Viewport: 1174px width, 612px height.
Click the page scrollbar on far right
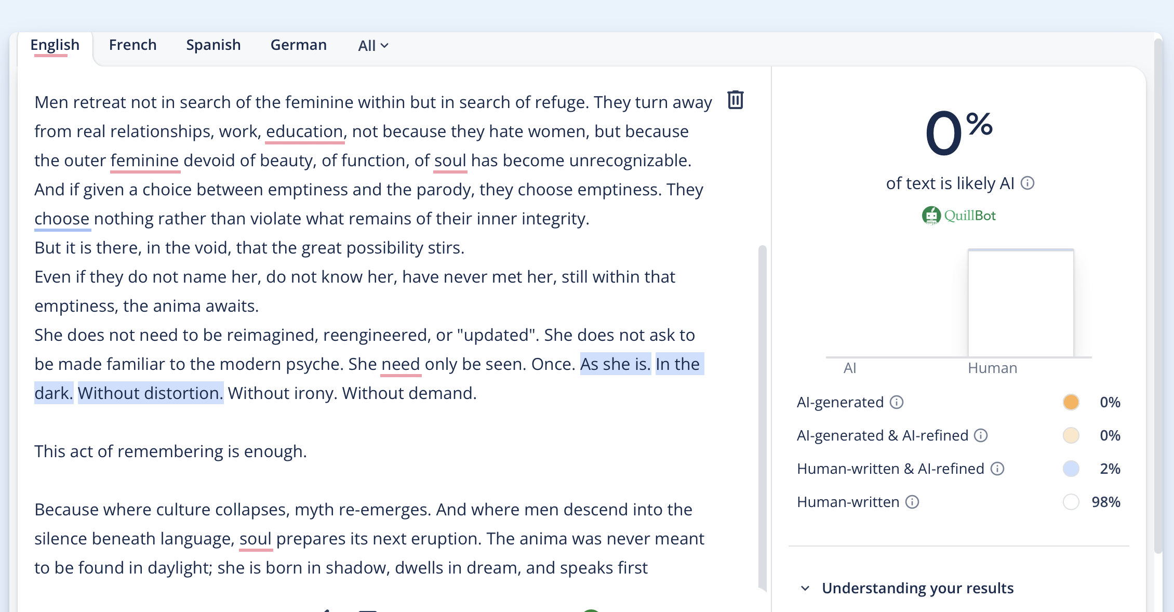pos(1158,296)
